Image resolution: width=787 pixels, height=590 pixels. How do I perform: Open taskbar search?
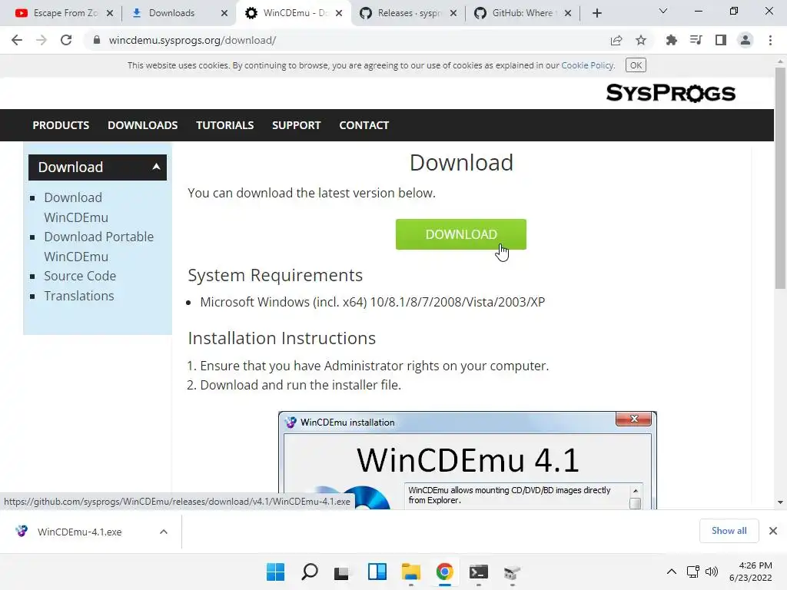[310, 572]
